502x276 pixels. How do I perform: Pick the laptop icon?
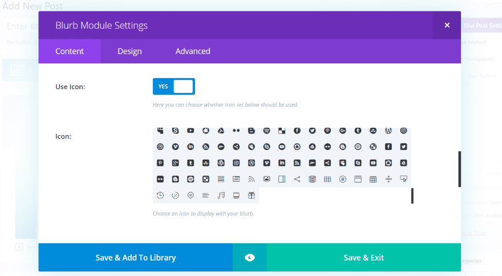pyautogui.click(x=236, y=196)
